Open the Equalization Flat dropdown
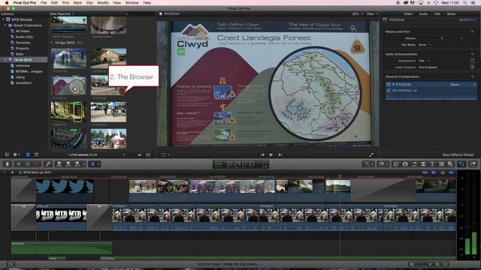 click(424, 61)
